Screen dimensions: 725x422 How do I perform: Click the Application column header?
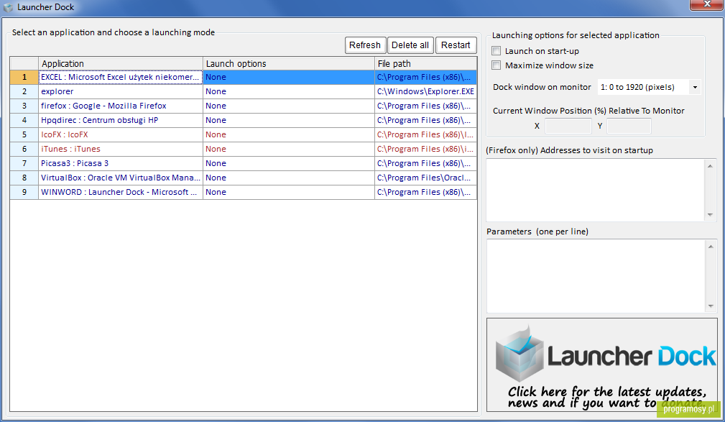pyautogui.click(x=121, y=63)
